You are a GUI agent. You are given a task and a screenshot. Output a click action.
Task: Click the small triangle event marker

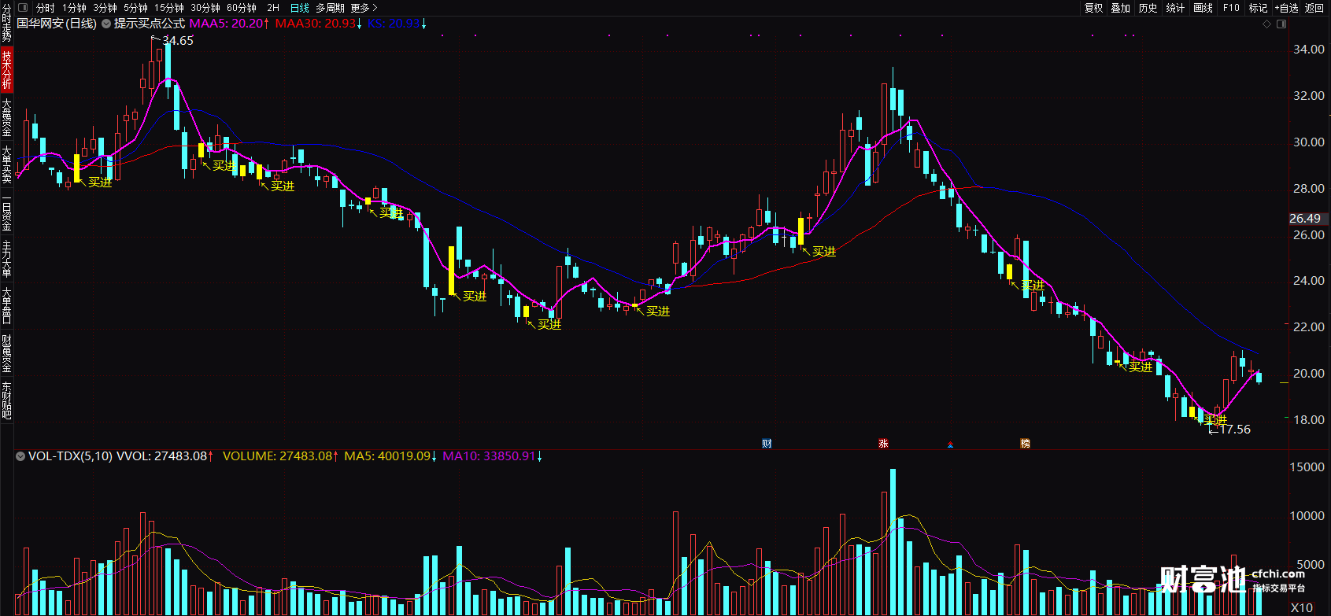[951, 444]
